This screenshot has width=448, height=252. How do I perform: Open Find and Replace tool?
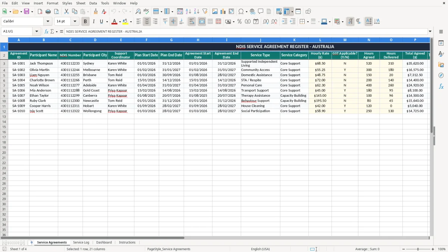138,12
